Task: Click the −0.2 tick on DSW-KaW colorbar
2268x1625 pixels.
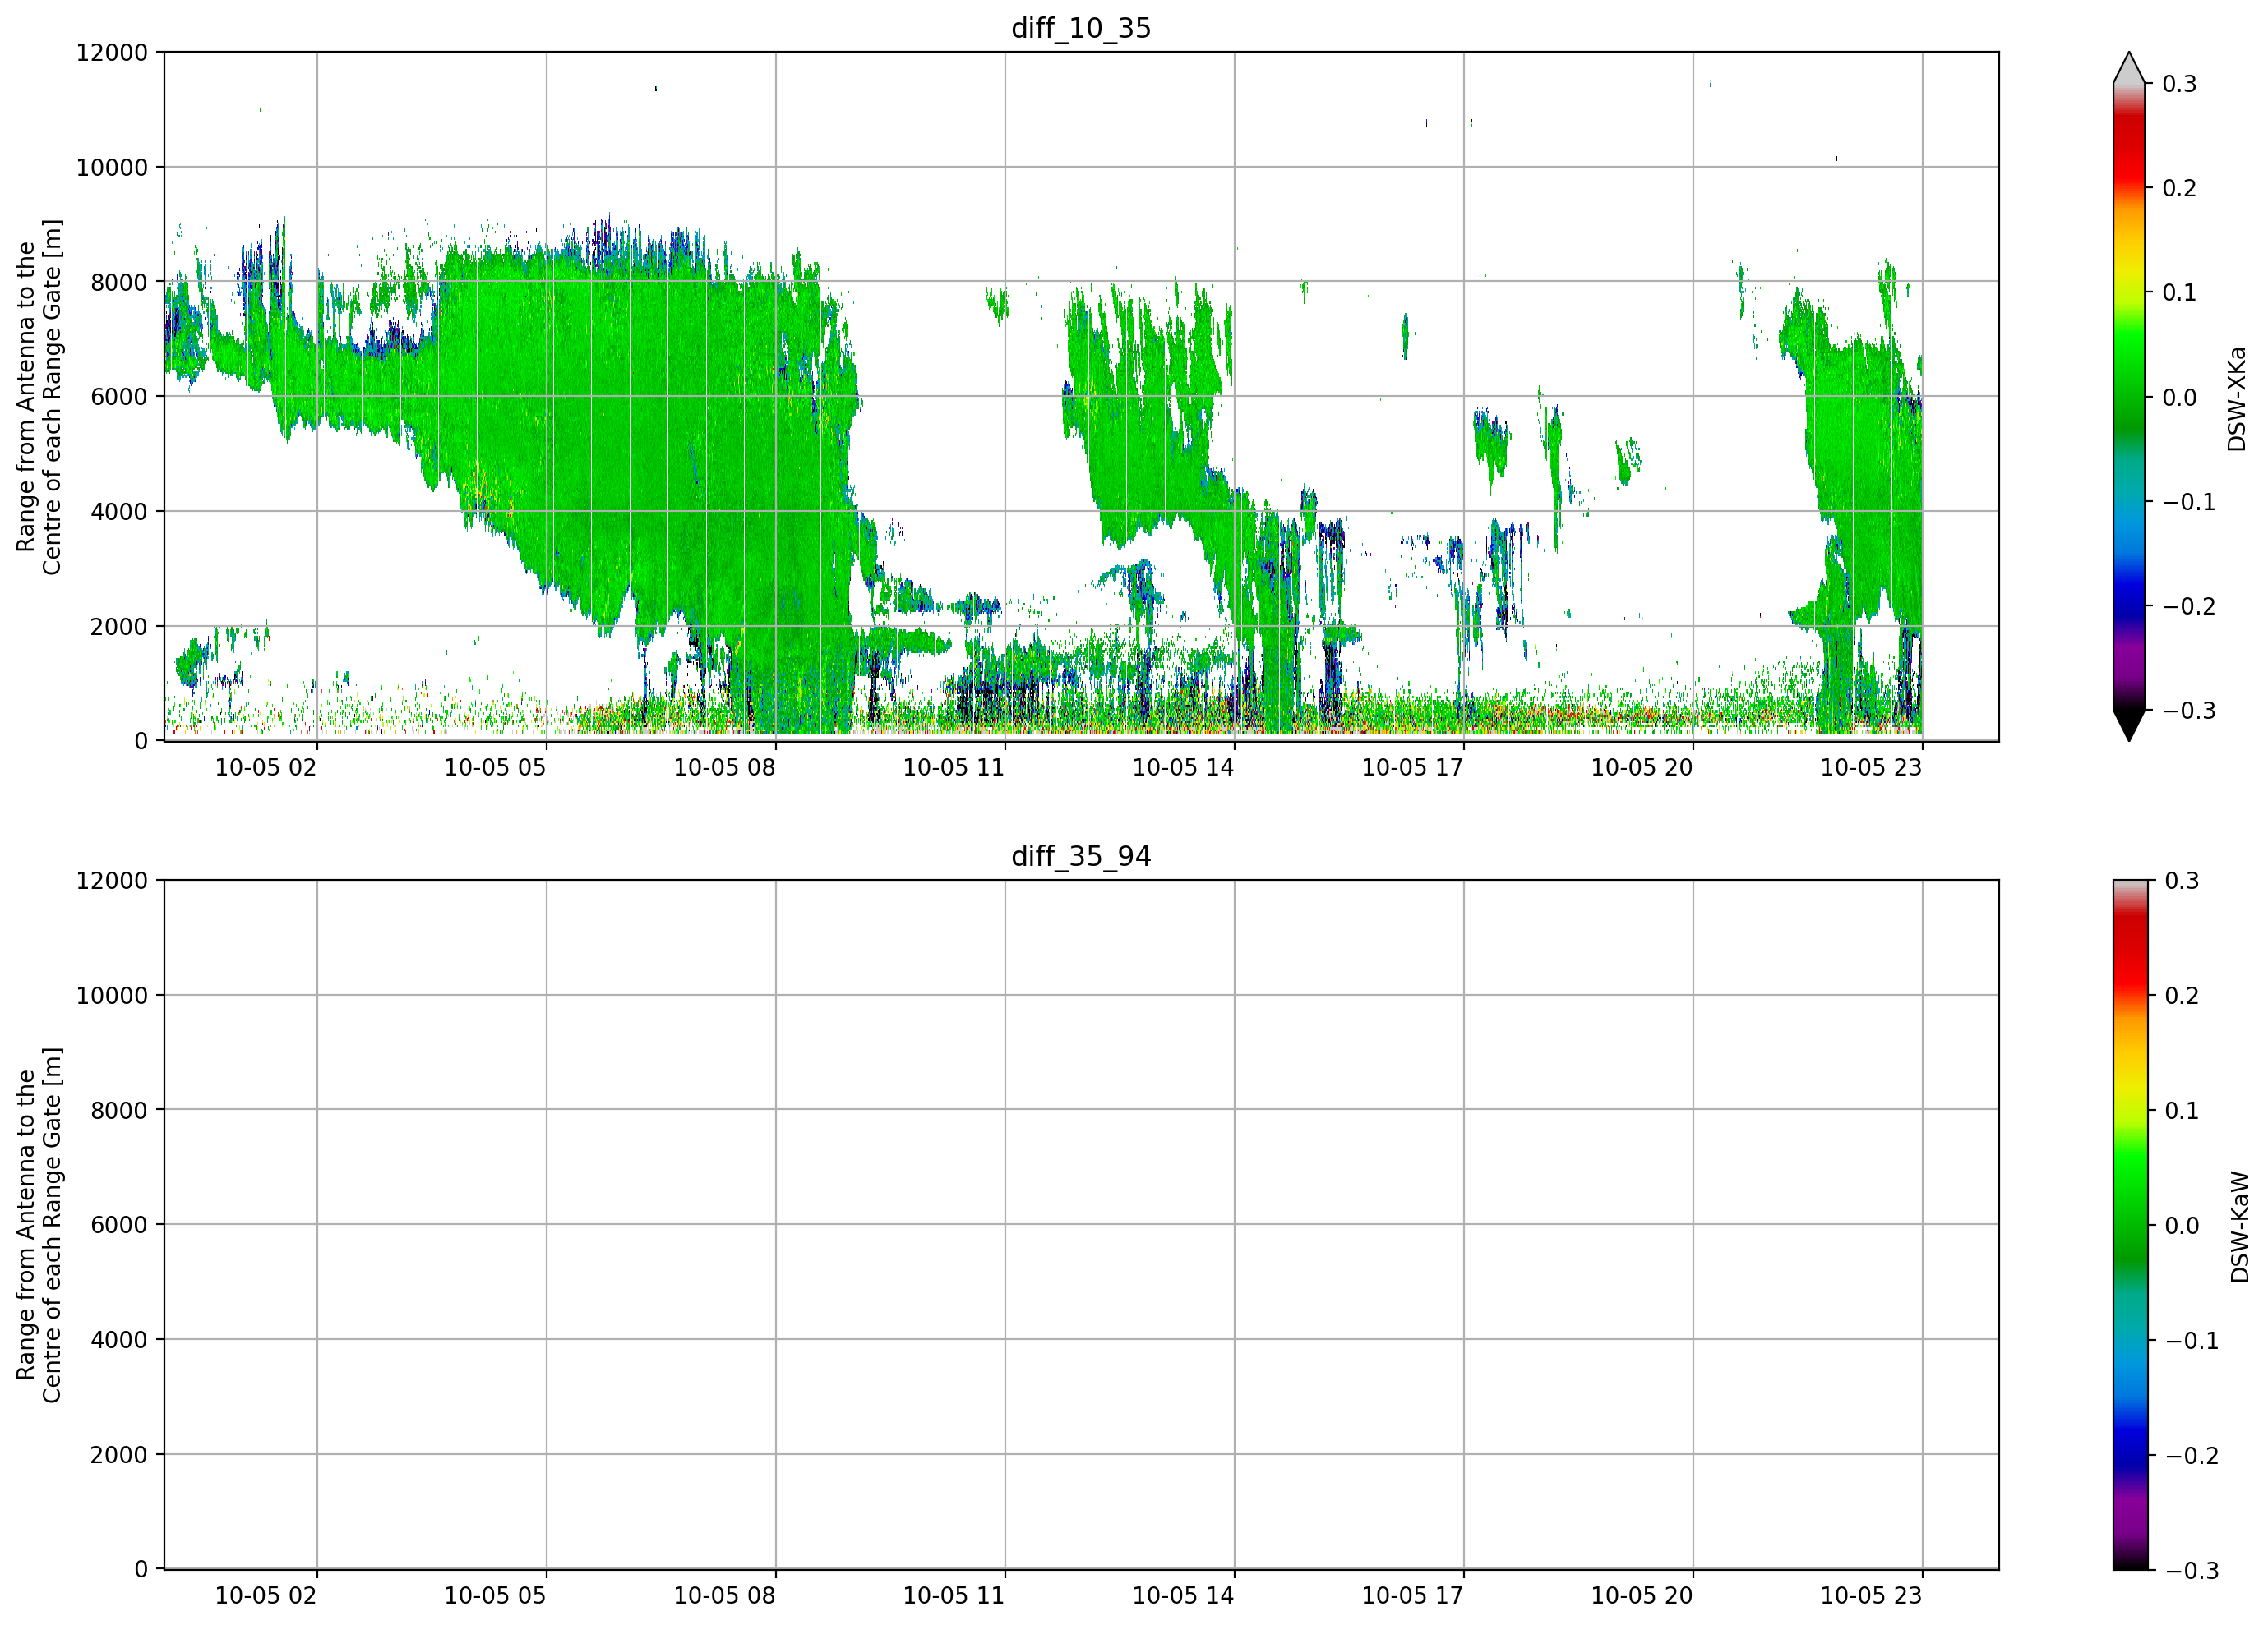Action: click(x=2191, y=1455)
